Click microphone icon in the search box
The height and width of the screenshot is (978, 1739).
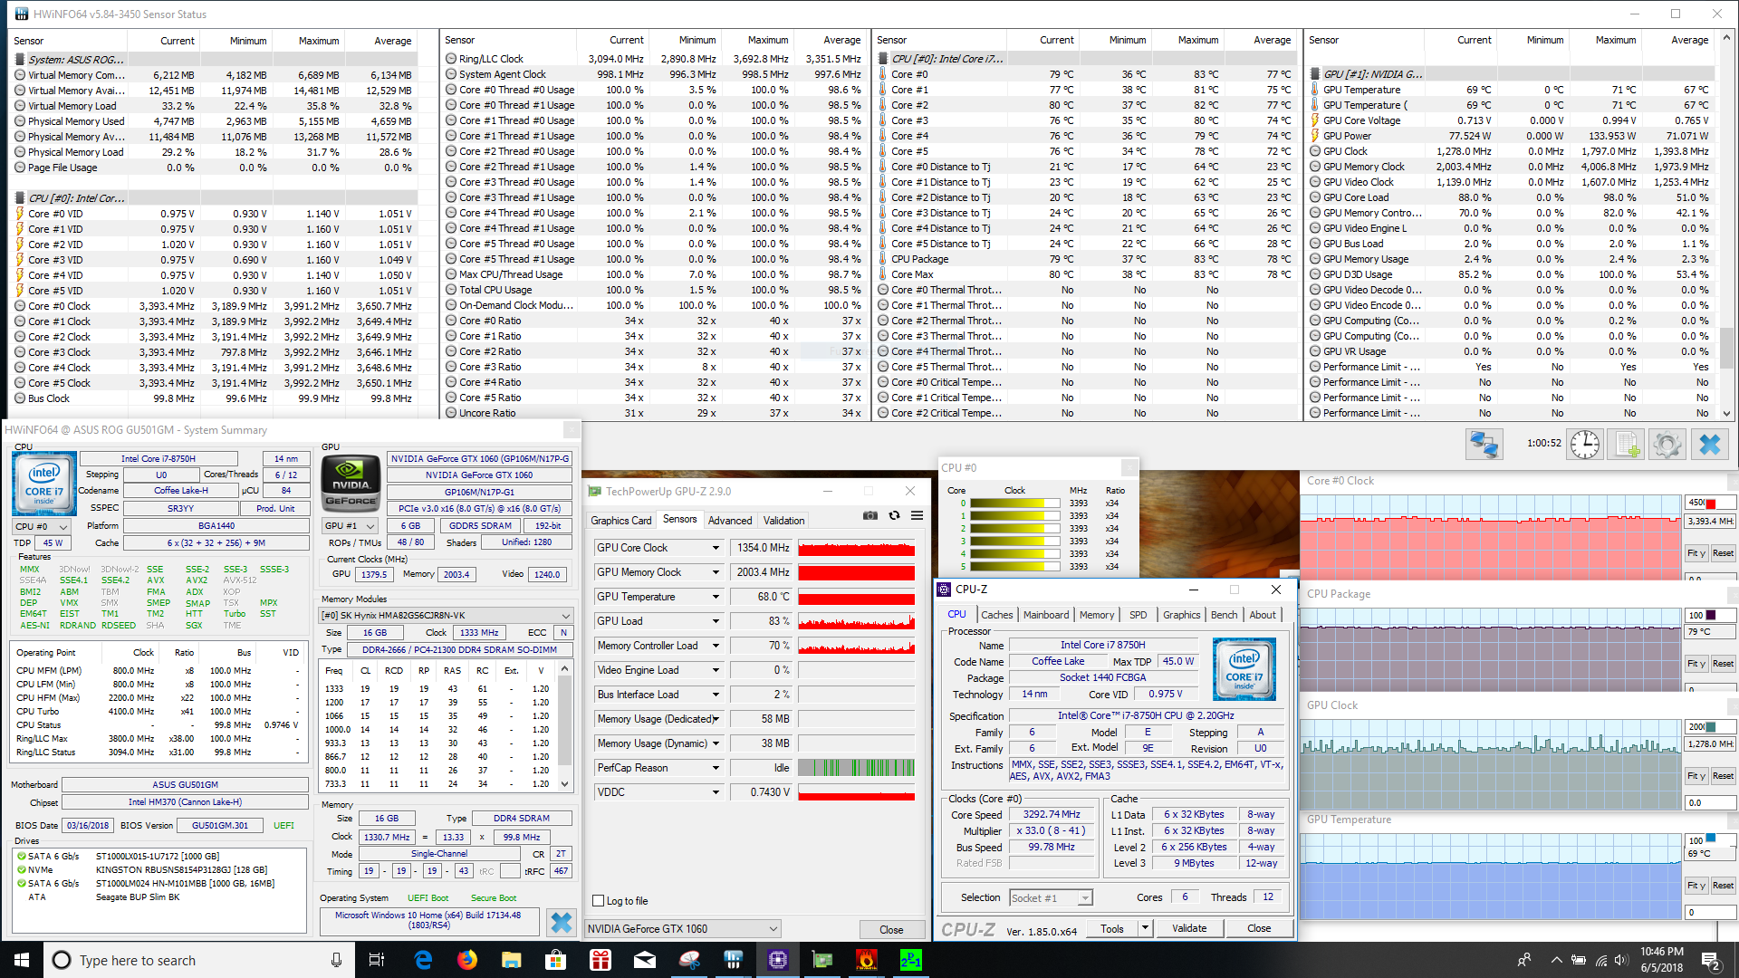click(x=336, y=960)
